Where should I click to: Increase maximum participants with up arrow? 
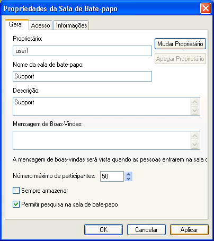click(129, 174)
